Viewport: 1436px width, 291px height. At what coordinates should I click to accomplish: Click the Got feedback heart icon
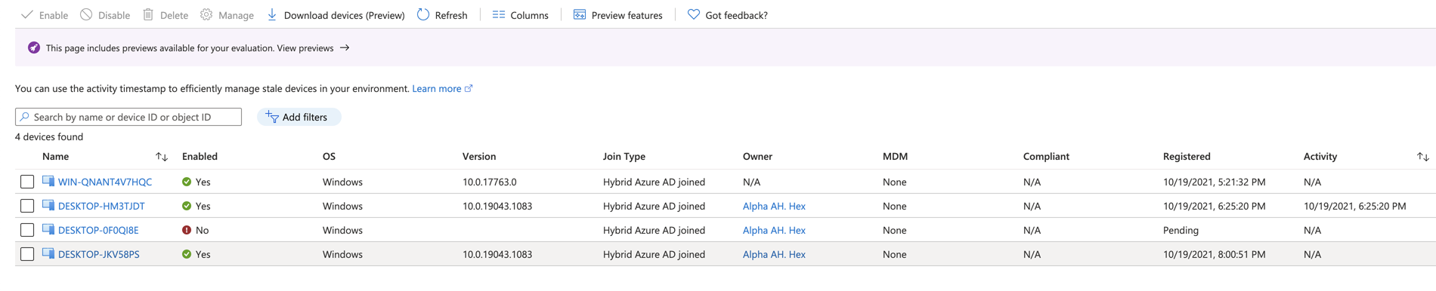[694, 14]
